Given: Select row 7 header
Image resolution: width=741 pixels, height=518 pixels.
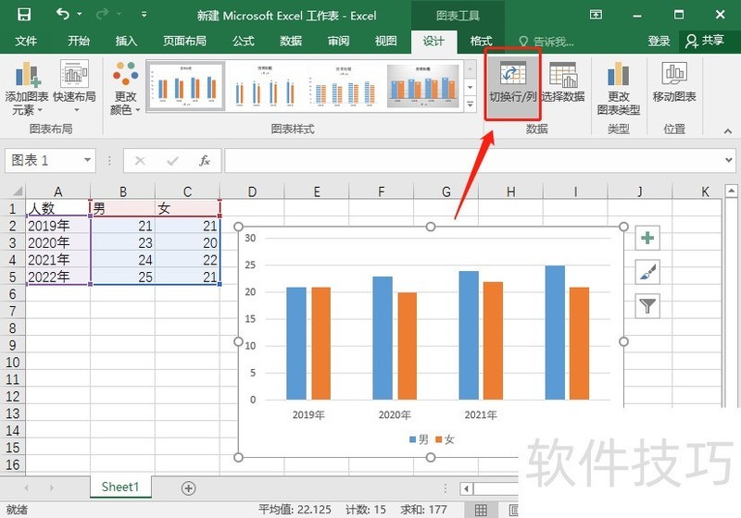Looking at the screenshot, I should click(x=13, y=311).
